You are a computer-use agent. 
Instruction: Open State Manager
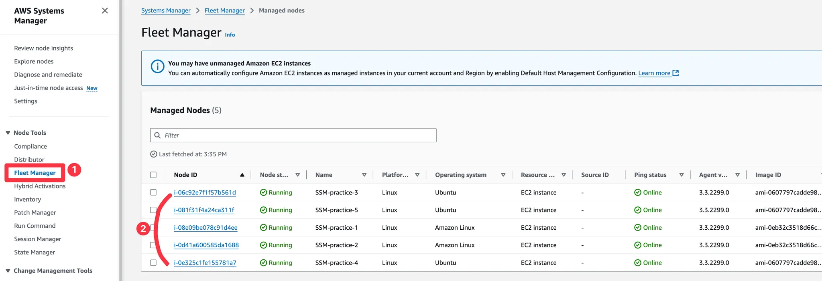[x=35, y=252]
